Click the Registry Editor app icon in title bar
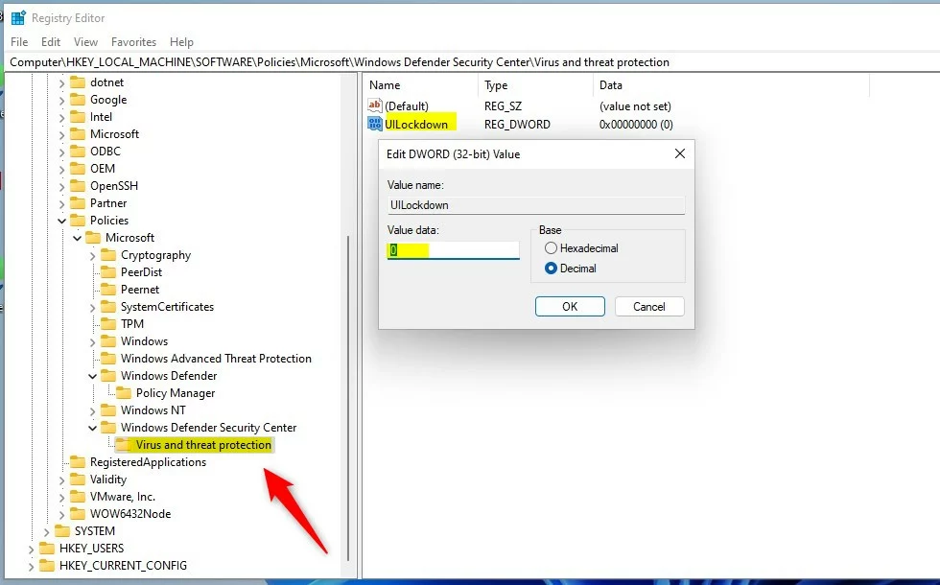 click(x=18, y=18)
